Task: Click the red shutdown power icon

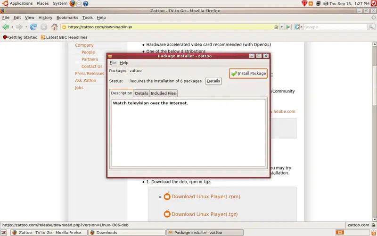Action: tap(373, 3)
